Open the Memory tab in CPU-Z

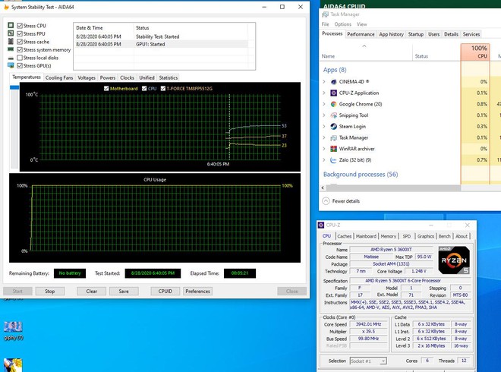click(x=388, y=236)
